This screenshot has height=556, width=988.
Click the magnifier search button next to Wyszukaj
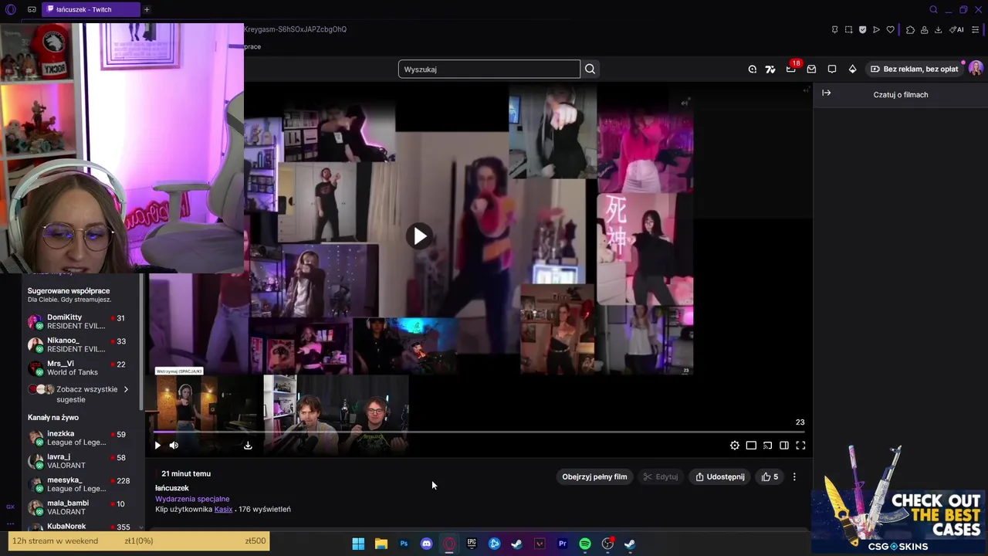click(x=590, y=69)
